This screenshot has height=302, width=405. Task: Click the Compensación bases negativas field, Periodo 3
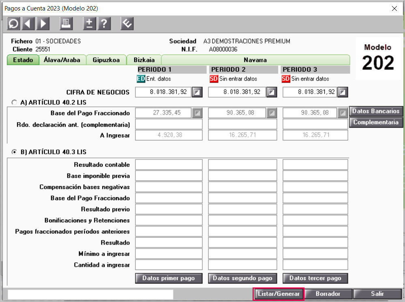point(315,187)
